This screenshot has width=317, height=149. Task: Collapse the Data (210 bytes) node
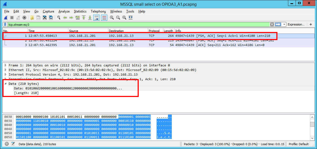[5, 84]
